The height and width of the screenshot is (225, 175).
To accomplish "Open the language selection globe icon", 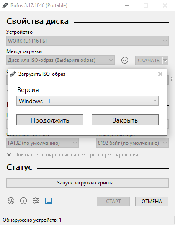I will click(11, 201).
